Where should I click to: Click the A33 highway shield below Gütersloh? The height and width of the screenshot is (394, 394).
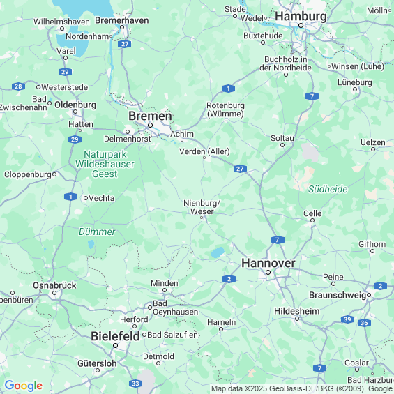click(x=135, y=384)
